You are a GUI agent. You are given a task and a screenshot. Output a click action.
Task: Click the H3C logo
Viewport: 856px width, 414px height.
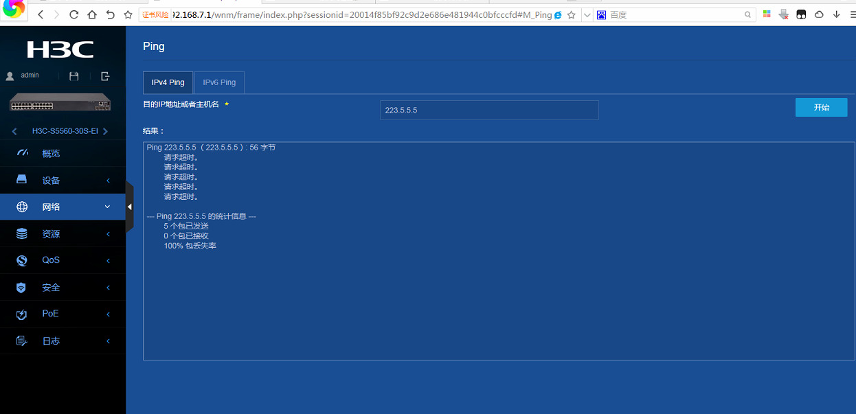pos(60,49)
